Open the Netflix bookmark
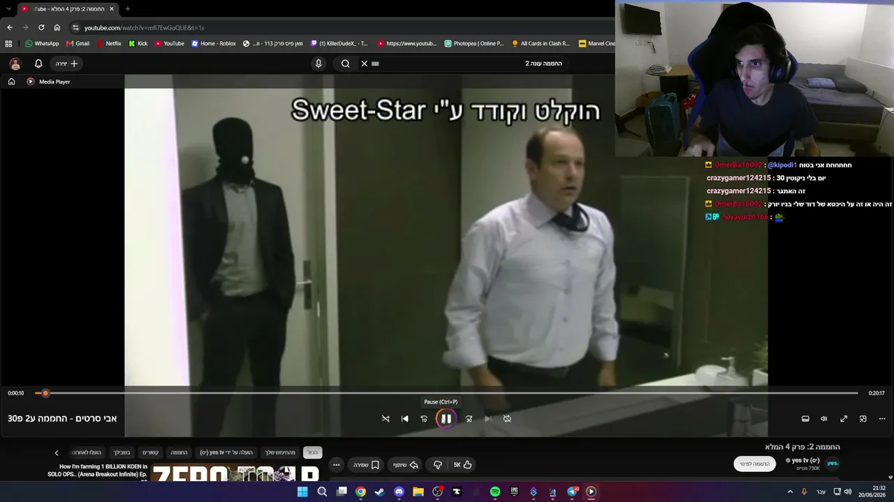The image size is (894, 502). click(108, 43)
